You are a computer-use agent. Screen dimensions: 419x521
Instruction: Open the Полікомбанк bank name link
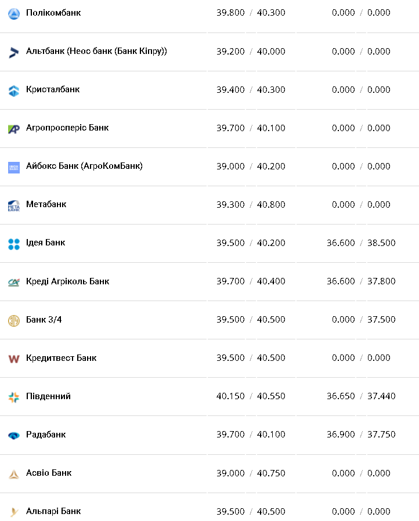point(53,13)
